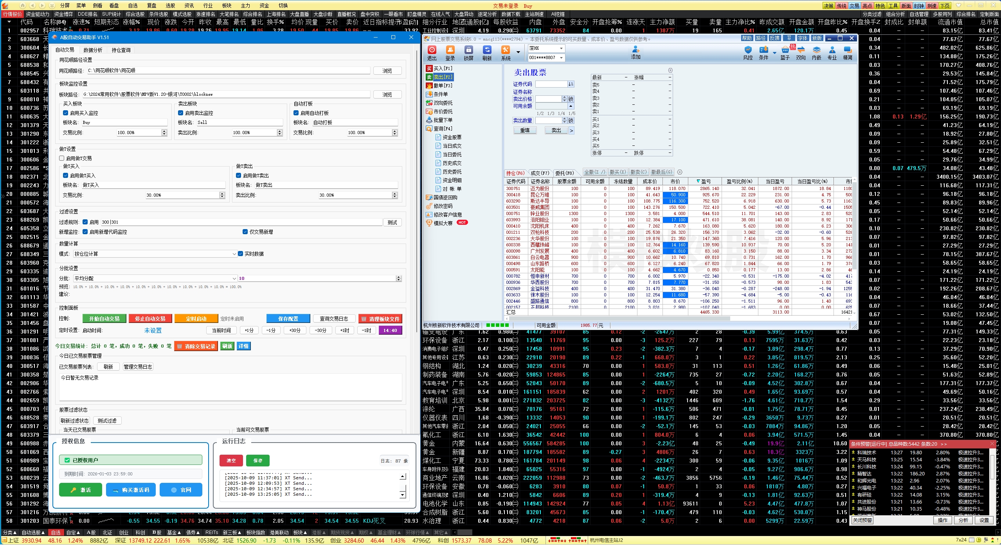Open the 系统 settings wrench icon
The image size is (1001, 545).
point(506,50)
